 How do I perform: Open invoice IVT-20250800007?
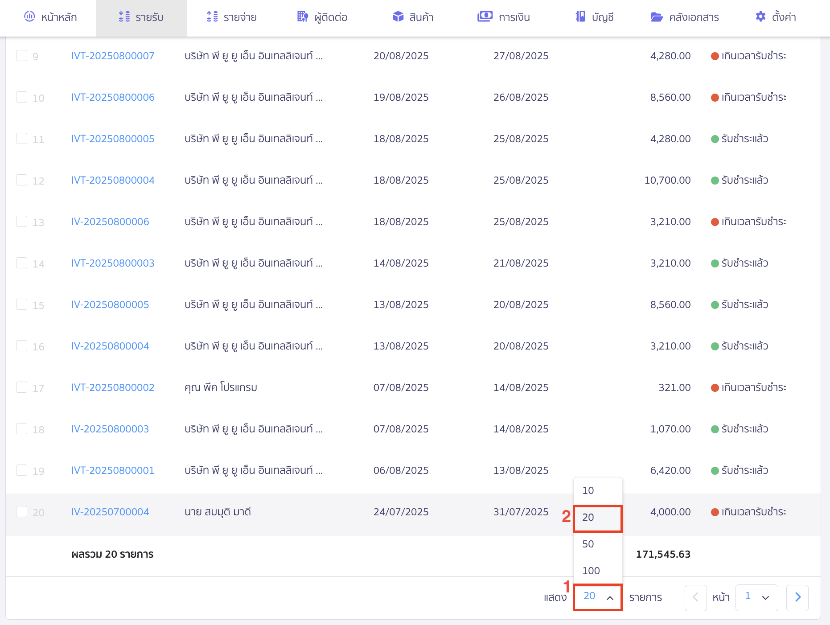113,56
